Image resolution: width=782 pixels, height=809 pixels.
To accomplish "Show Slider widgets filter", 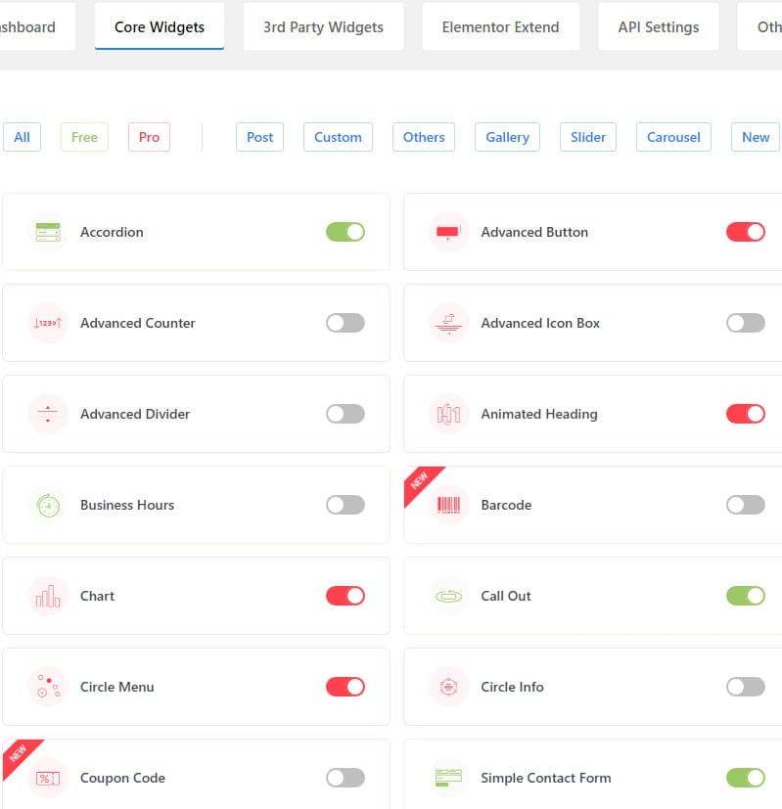I will (588, 137).
